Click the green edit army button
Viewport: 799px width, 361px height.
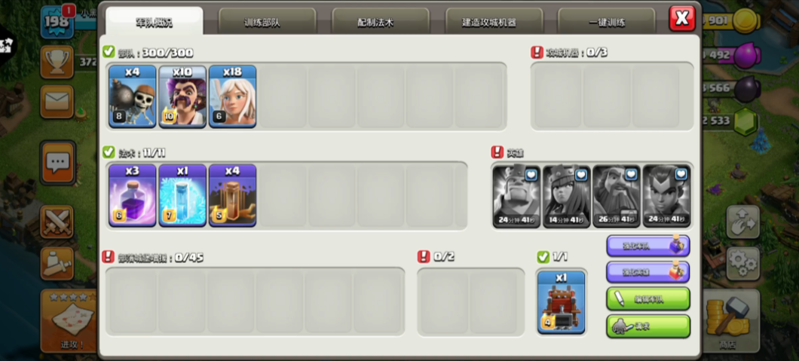[648, 299]
